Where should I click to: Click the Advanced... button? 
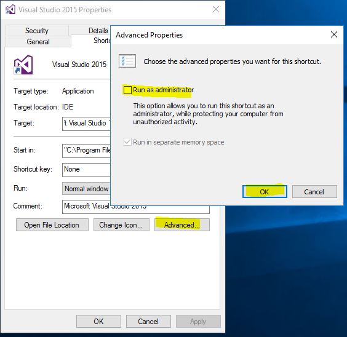pyautogui.click(x=182, y=225)
